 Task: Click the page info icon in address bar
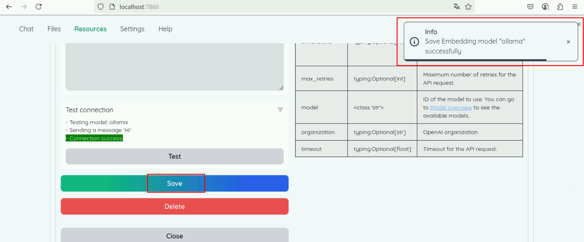[112, 7]
